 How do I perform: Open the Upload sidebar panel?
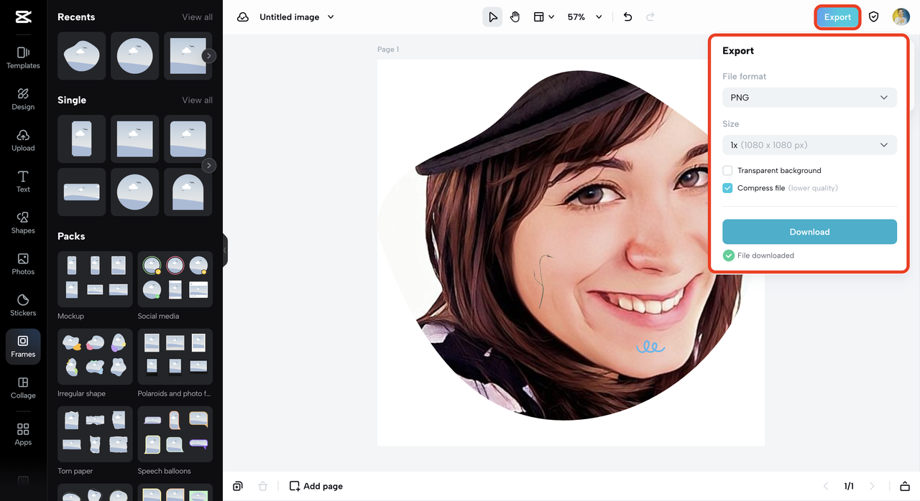click(23, 140)
